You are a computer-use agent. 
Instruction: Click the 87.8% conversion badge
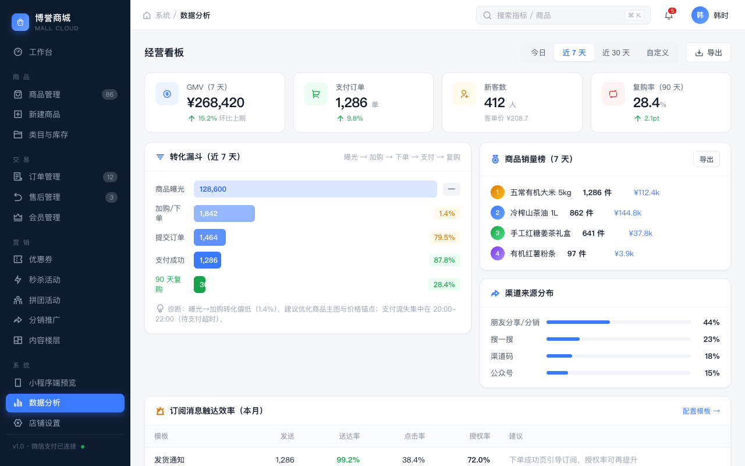tap(445, 260)
